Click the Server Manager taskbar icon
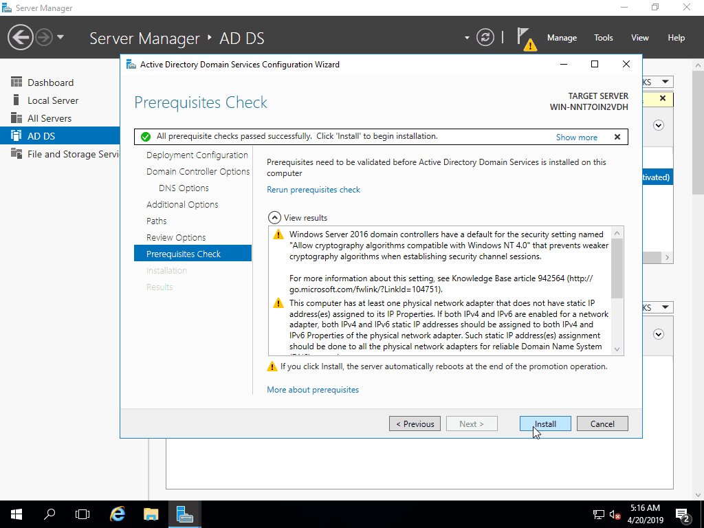 point(184,514)
